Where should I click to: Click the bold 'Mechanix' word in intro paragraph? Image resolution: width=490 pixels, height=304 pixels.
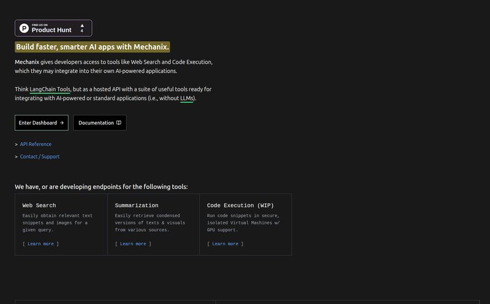27,62
